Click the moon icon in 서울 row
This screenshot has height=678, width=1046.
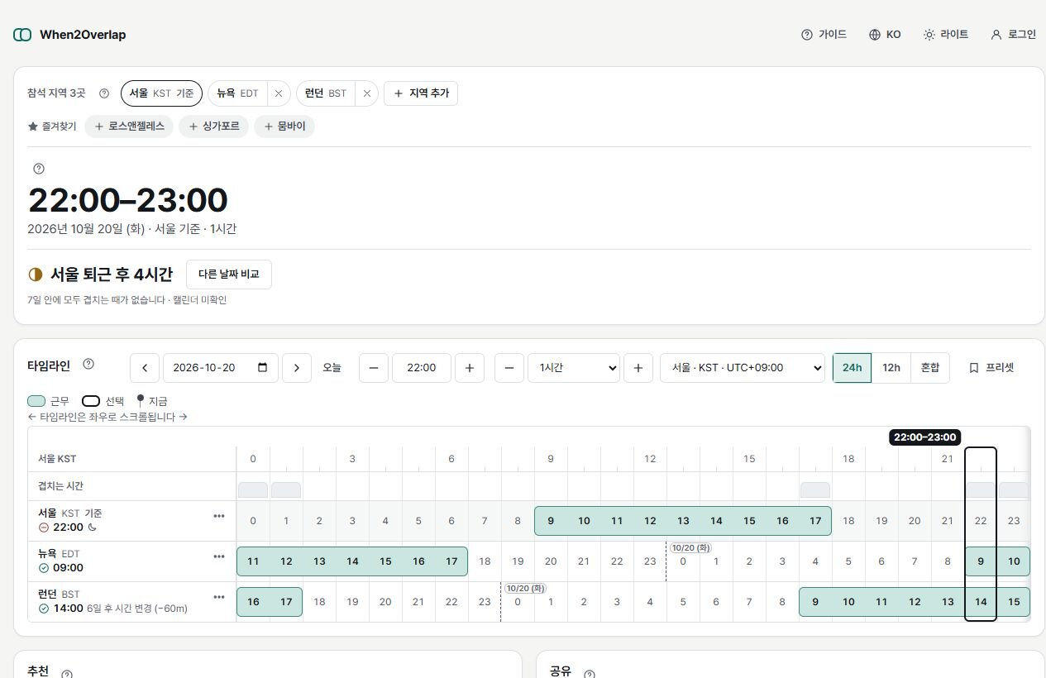(93, 528)
